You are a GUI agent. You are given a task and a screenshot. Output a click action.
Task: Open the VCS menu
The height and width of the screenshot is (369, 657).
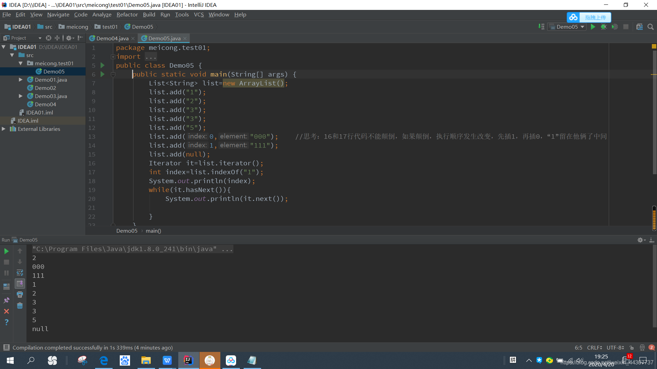tap(199, 14)
